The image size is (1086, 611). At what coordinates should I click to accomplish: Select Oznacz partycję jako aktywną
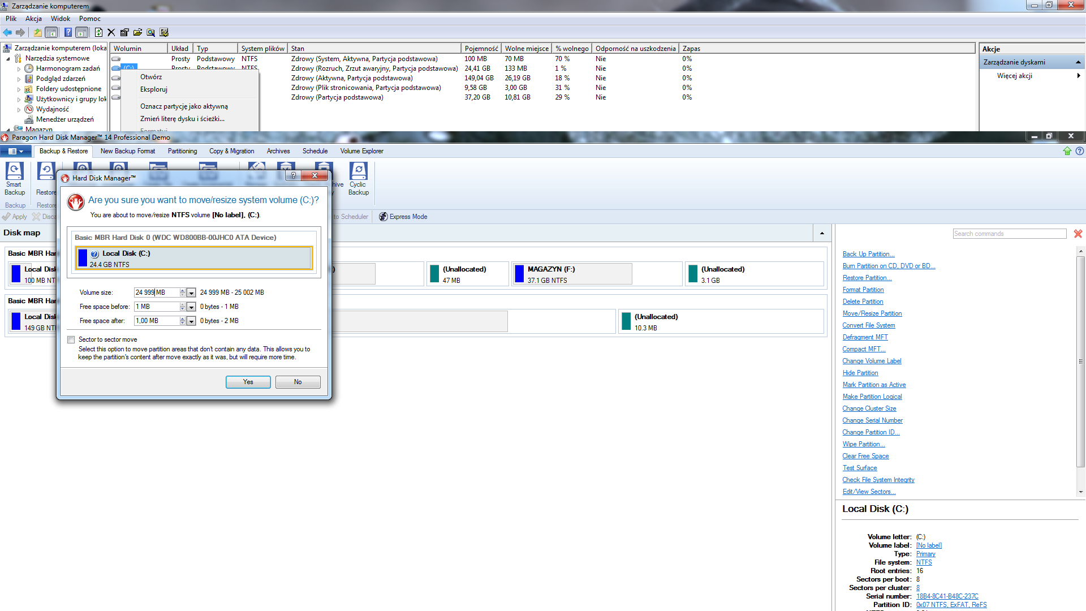[x=184, y=106]
